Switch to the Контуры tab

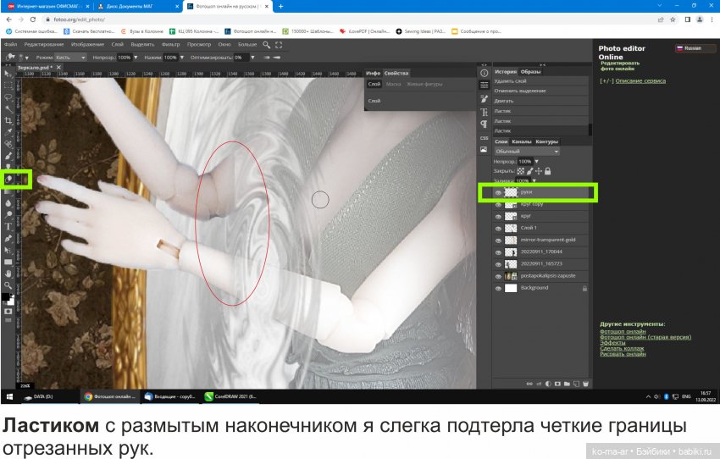(546, 141)
